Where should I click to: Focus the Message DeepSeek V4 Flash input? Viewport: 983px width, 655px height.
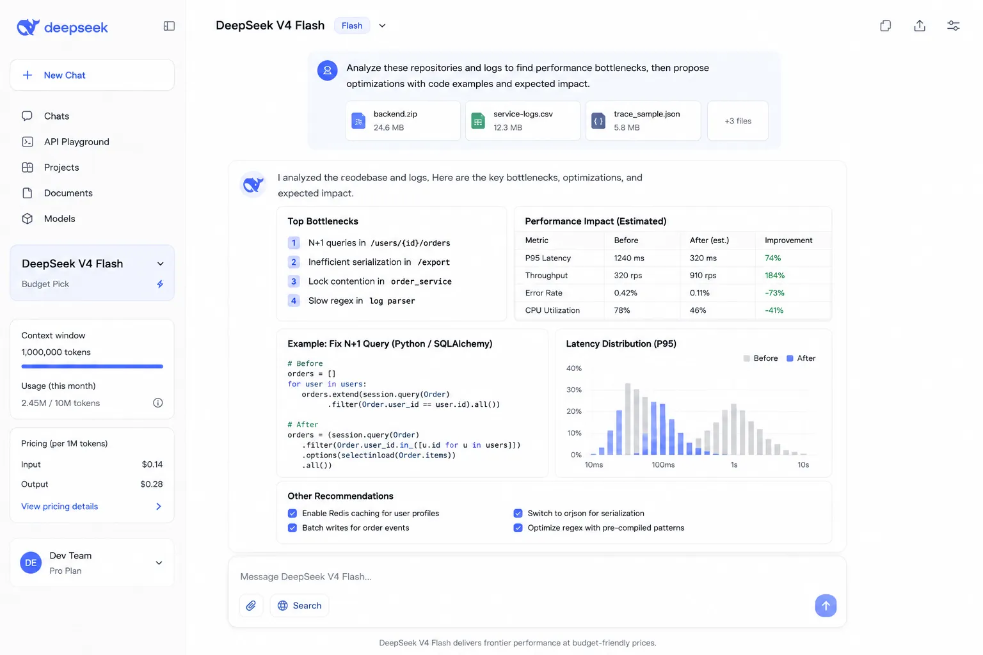click(x=536, y=577)
